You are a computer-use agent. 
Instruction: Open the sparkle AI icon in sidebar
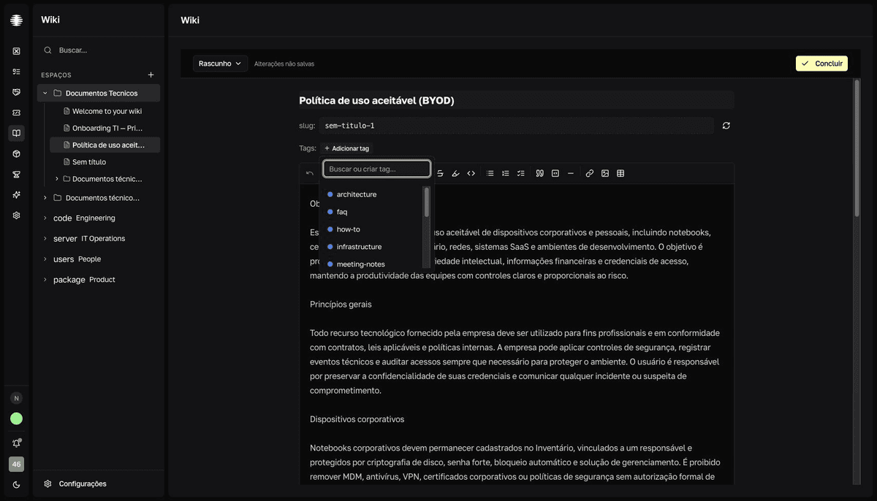tap(16, 195)
